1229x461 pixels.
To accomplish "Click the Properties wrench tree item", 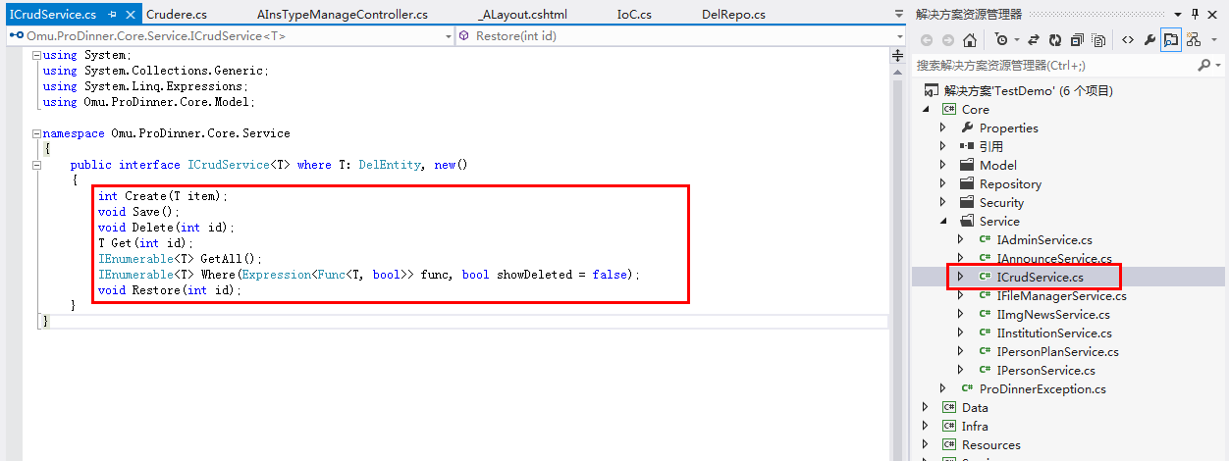I will pyautogui.click(x=998, y=128).
